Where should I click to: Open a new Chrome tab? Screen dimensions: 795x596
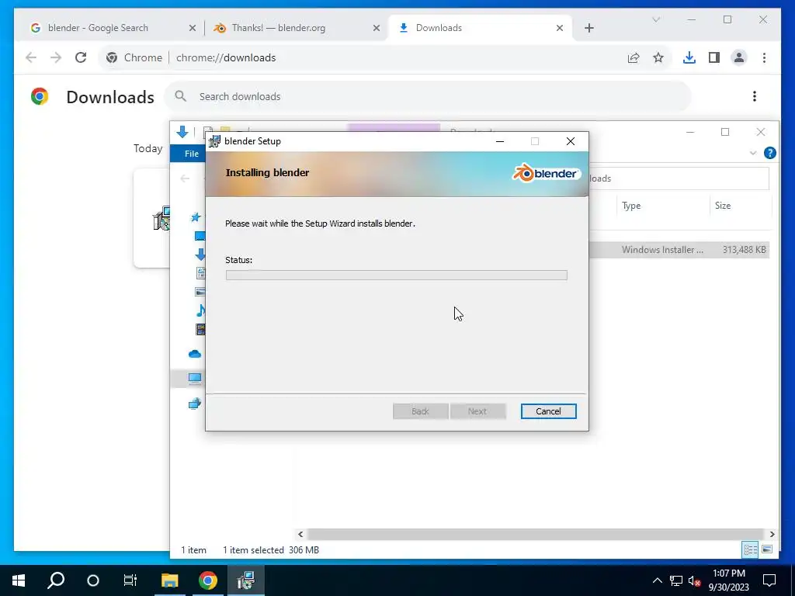(x=589, y=28)
